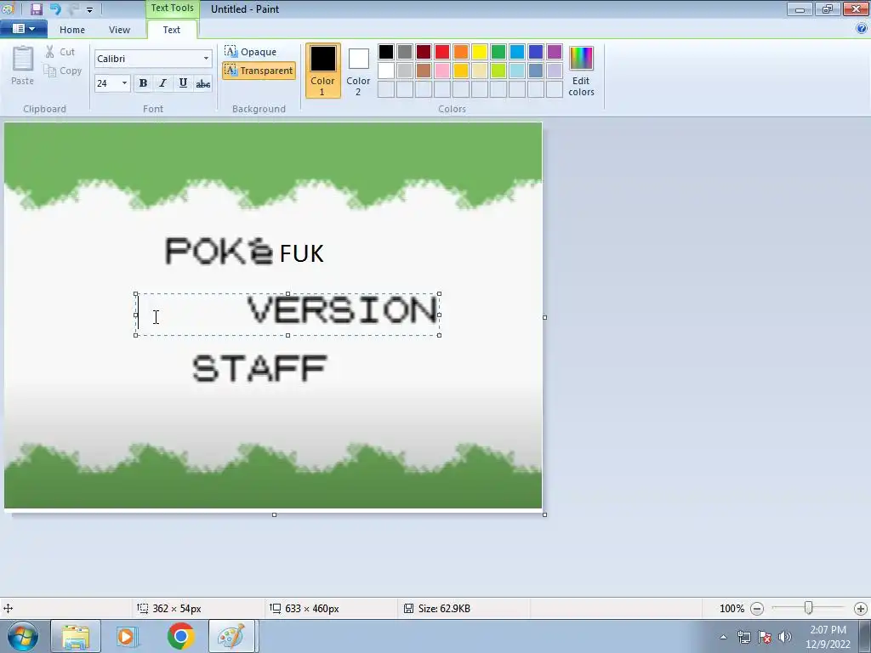Click the Copy button
The image size is (871, 653).
(63, 71)
